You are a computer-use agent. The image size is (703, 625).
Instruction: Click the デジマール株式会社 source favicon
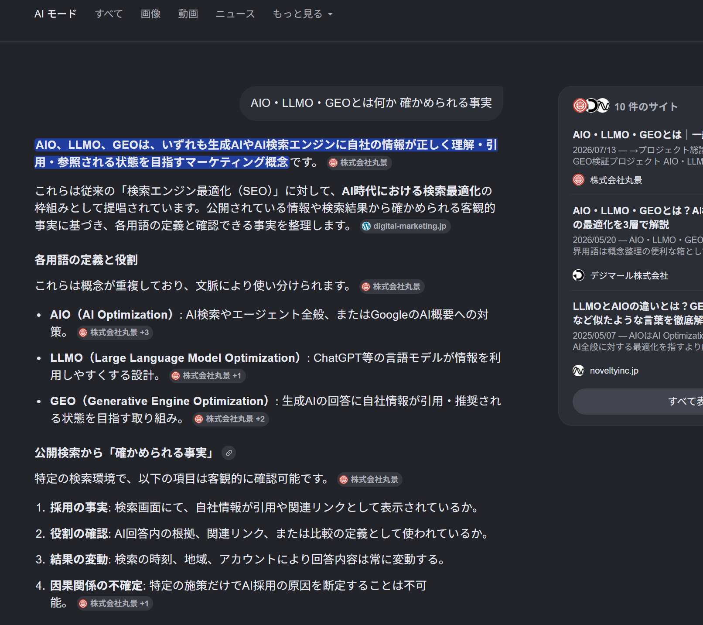click(578, 275)
